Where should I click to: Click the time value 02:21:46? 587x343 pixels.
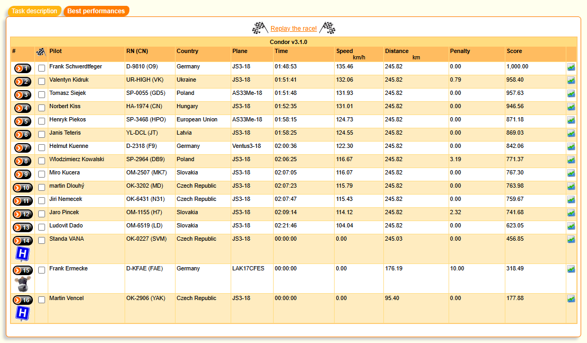pyautogui.click(x=286, y=225)
